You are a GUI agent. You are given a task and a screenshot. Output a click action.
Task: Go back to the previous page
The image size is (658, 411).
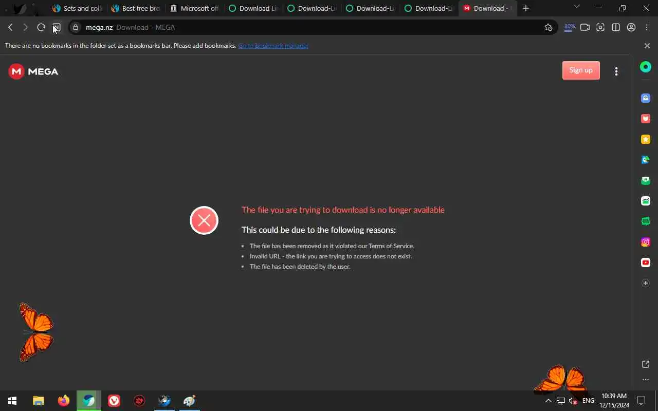10,27
